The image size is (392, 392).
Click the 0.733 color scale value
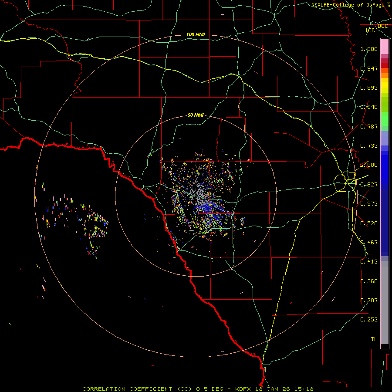click(369, 146)
